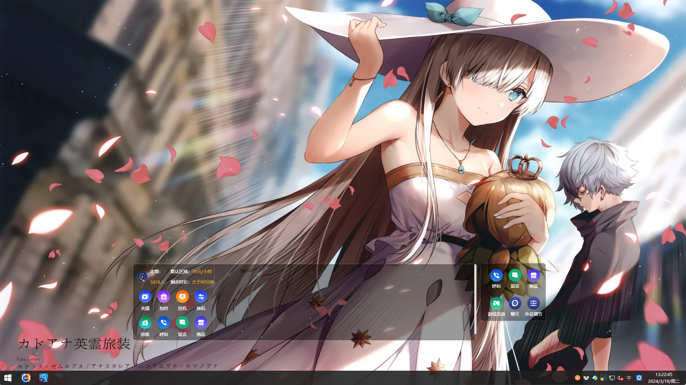
Task: Toggle the 中 input method indicator
Action: pos(629,378)
